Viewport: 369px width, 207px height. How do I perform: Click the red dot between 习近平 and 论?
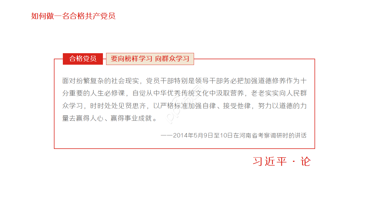pyautogui.click(x=293, y=162)
